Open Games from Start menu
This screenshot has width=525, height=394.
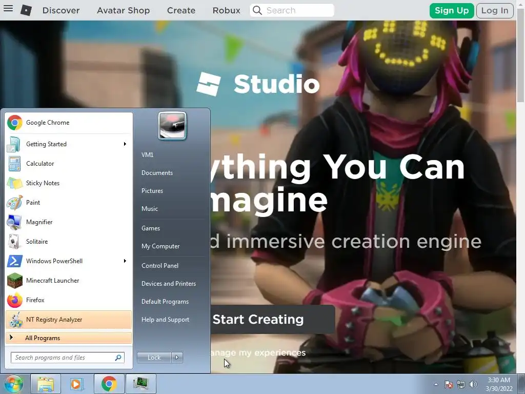coord(151,228)
